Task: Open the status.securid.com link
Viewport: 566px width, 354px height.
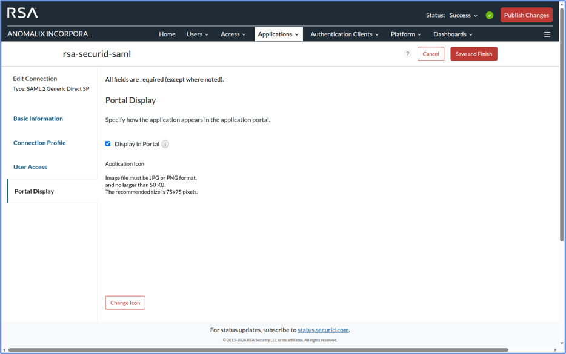Action: pos(323,330)
